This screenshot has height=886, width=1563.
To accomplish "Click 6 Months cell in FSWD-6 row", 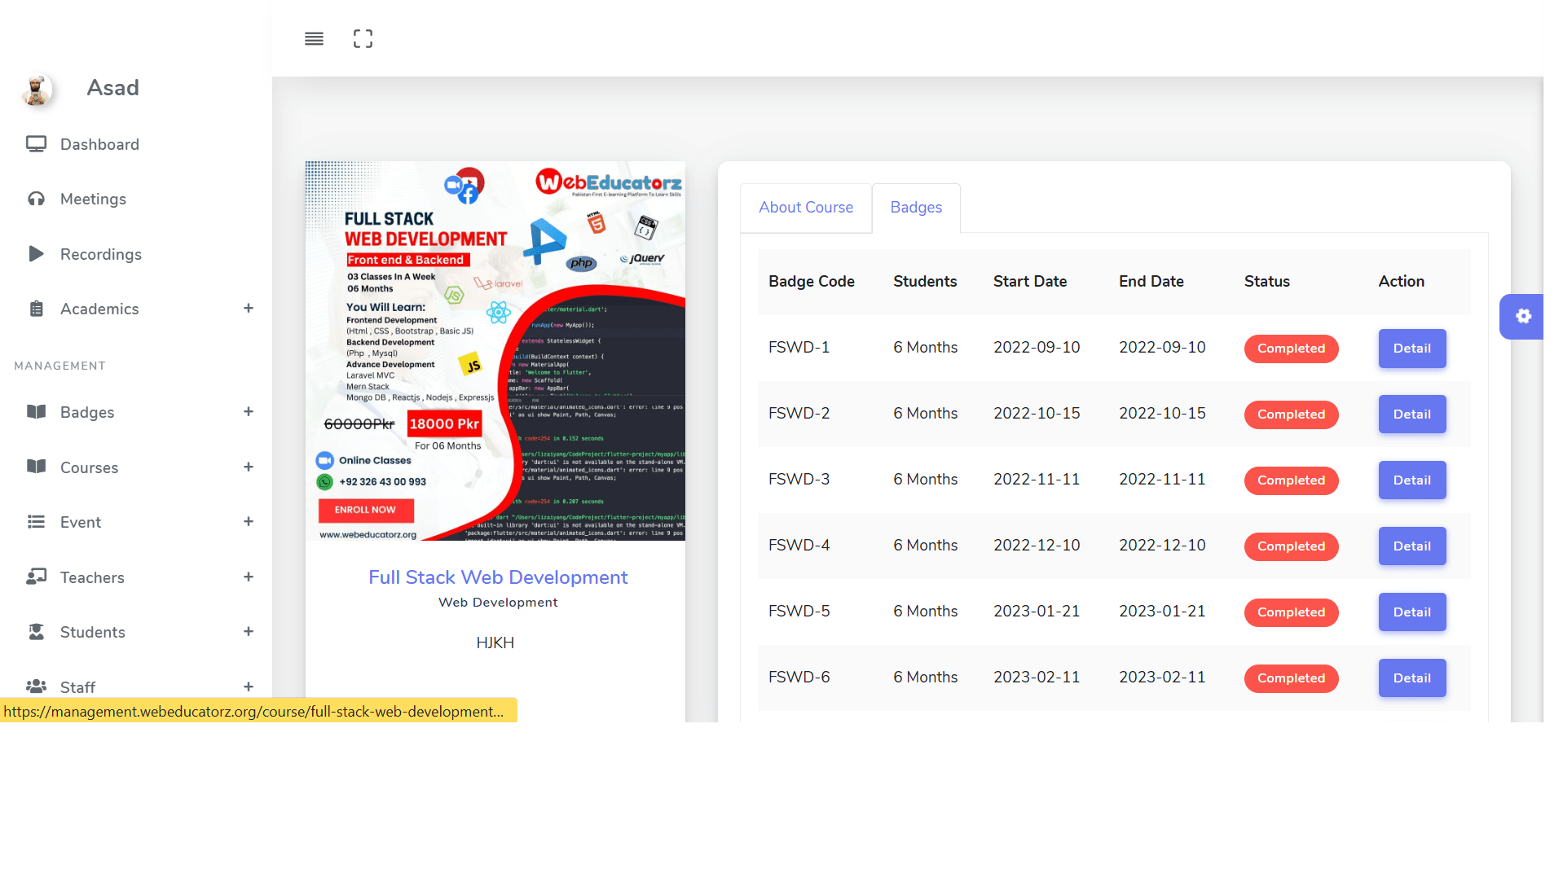I will 926,678.
